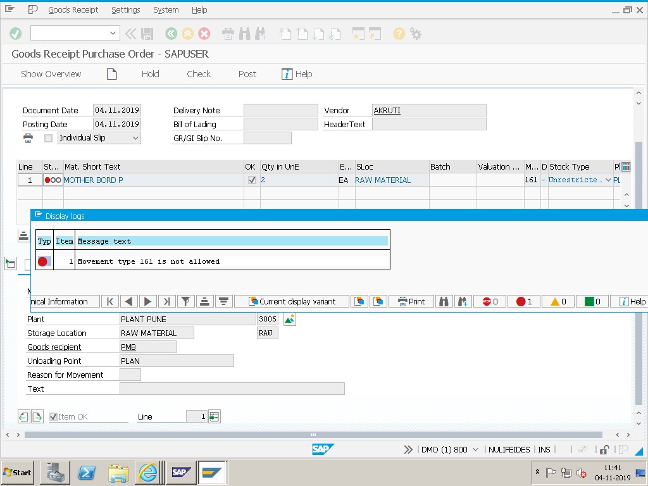The image size is (648, 486).
Task: Click the Reason for Movement input field
Action: [x=130, y=375]
